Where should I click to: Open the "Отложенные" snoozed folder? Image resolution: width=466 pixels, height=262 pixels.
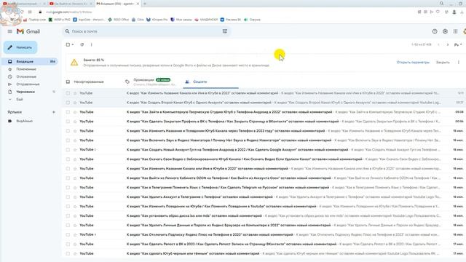click(26, 76)
